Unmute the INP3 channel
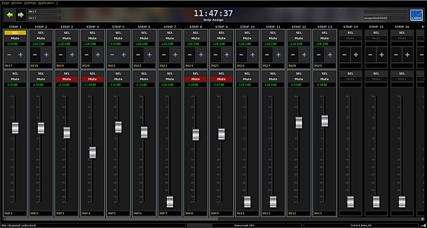Viewport: 427px width, 228px height. 66,79
